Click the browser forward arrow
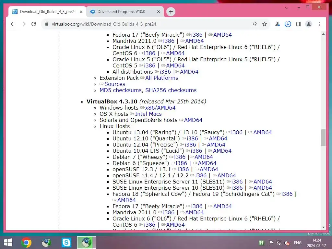This screenshot has height=249, width=332. [23, 24]
